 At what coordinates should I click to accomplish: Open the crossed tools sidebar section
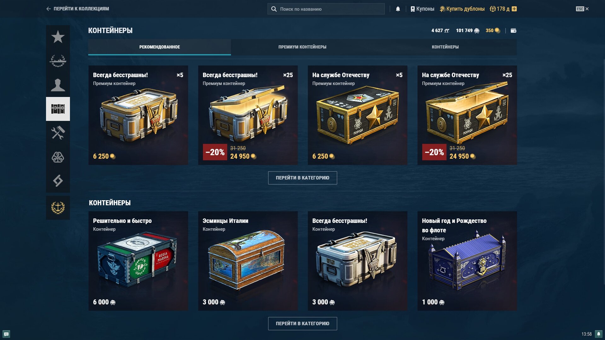tap(58, 133)
